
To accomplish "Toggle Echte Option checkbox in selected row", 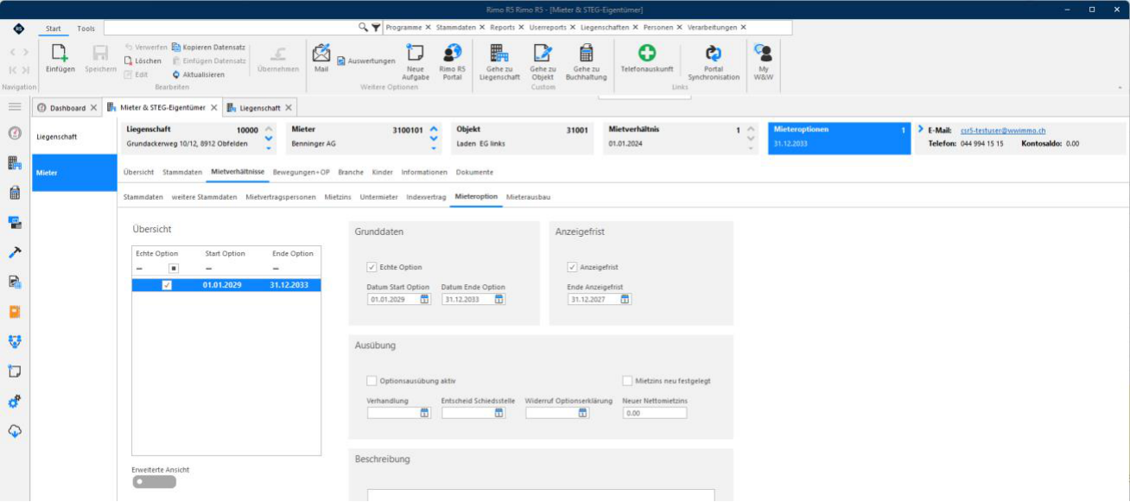I will pos(167,285).
